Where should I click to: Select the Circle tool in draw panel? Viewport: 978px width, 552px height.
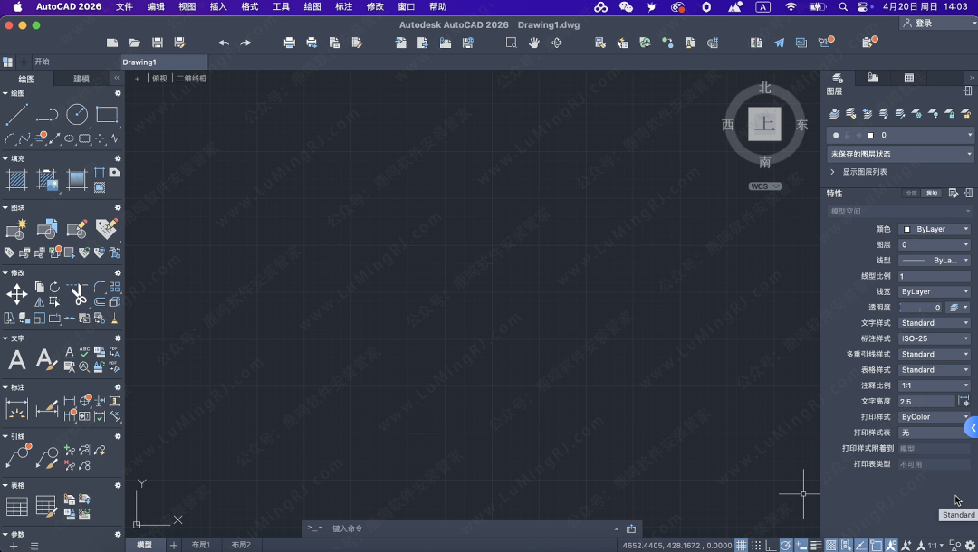point(77,115)
